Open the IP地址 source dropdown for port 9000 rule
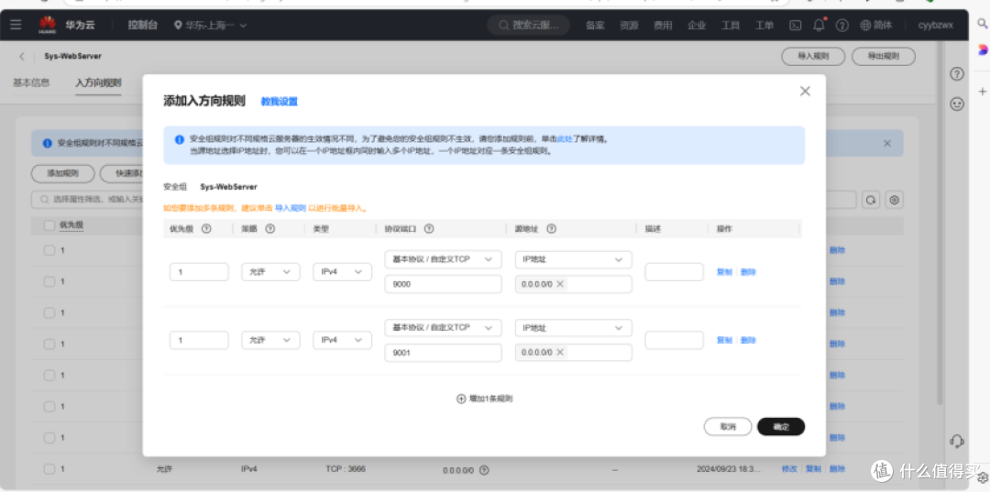990x492 pixels. (573, 259)
